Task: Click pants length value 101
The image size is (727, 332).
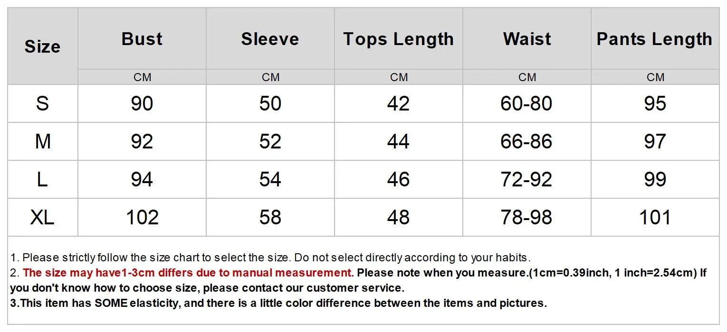Action: pyautogui.click(x=655, y=217)
